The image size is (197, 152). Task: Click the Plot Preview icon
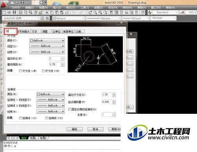pyautogui.click(x=26, y=13)
